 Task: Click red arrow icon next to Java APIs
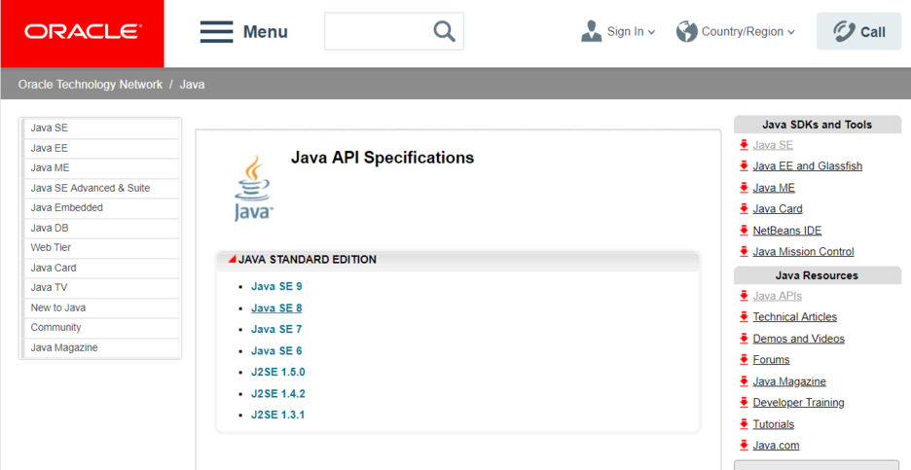744,296
